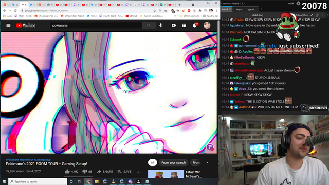Expand the bookmarks bar overflow chevron
The height and width of the screenshot is (185, 329).
pos(175,16)
